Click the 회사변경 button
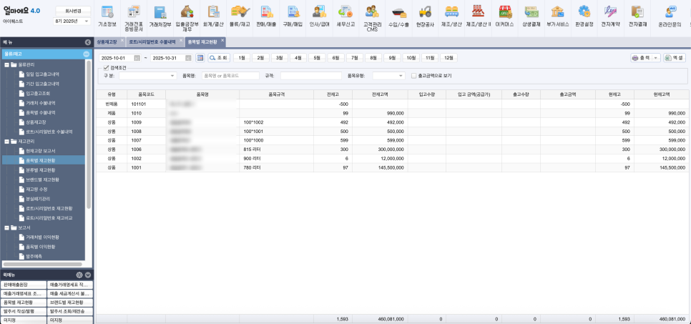 [73, 10]
